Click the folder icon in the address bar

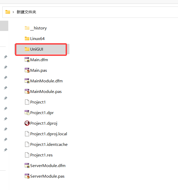(x=8, y=12)
